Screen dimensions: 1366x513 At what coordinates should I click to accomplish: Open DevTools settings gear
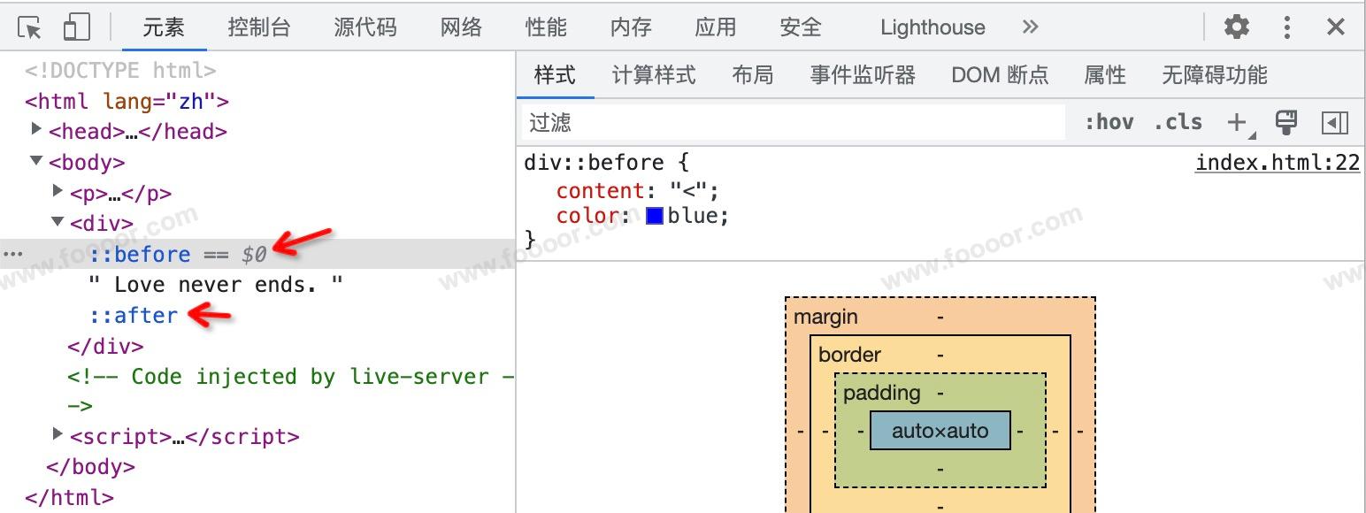click(x=1236, y=27)
